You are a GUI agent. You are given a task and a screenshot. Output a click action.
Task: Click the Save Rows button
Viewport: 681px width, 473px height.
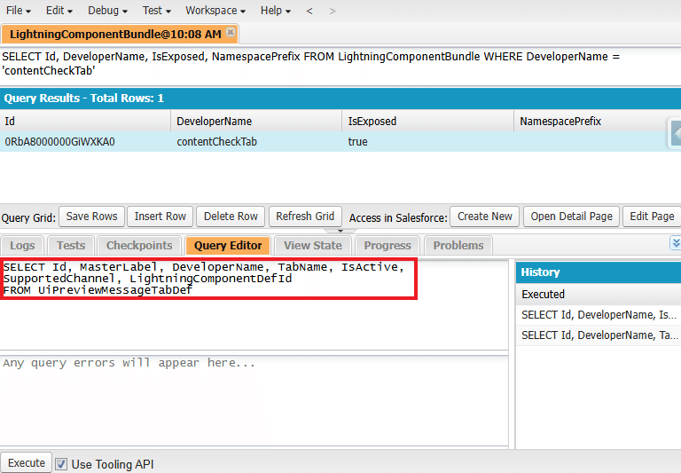(x=91, y=217)
